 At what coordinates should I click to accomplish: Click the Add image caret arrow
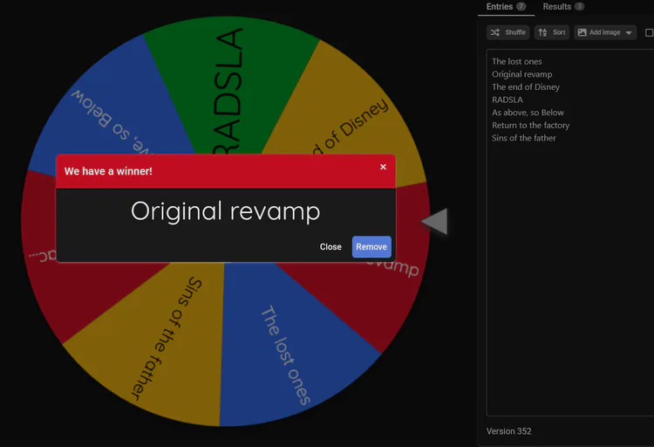click(629, 32)
